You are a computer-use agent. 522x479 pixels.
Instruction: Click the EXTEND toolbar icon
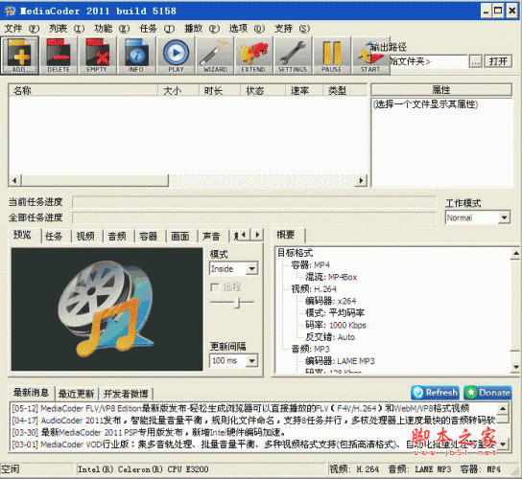click(x=253, y=56)
